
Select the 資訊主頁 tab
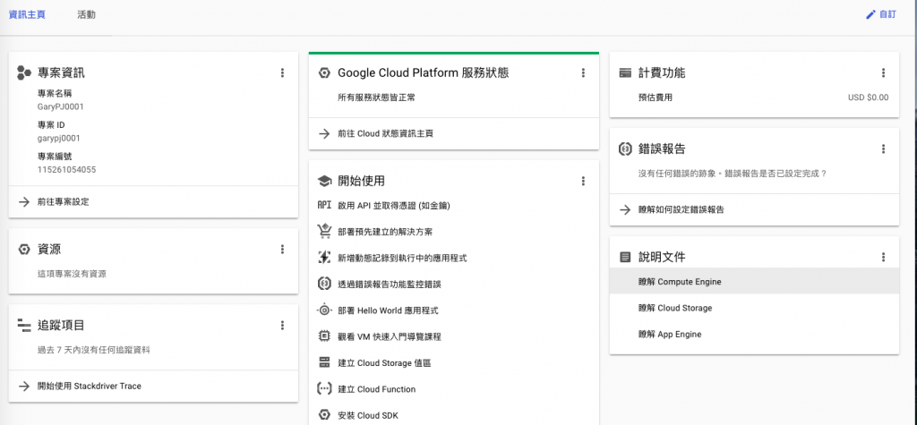pos(27,15)
